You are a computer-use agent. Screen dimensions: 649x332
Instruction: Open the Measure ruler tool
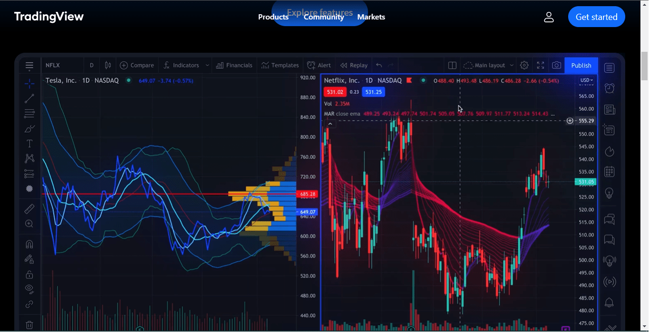click(29, 208)
